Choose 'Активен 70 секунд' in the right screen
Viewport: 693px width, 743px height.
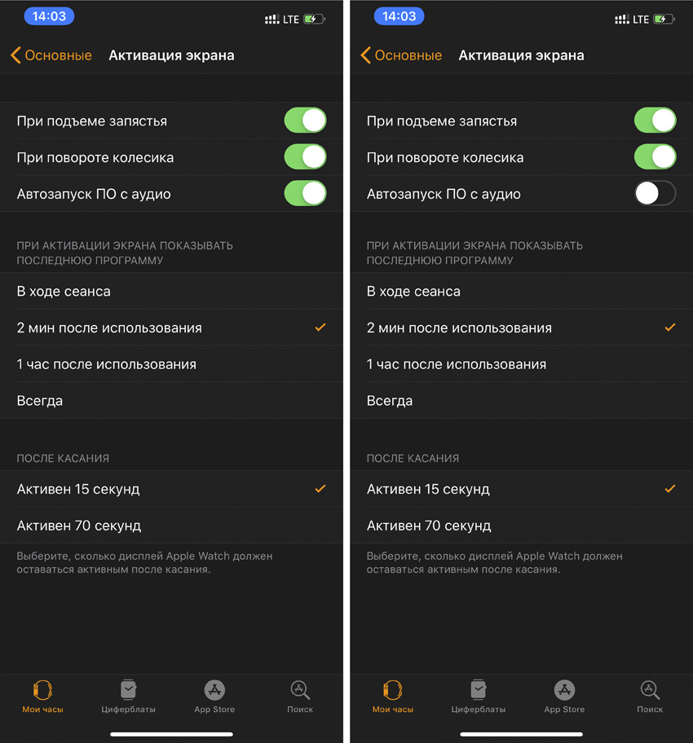(522, 525)
